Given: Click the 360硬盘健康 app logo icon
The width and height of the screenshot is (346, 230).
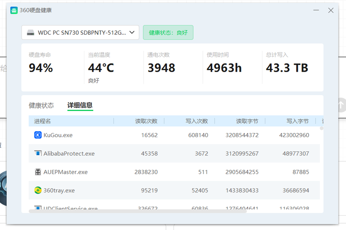Looking at the screenshot, I should coord(14,10).
